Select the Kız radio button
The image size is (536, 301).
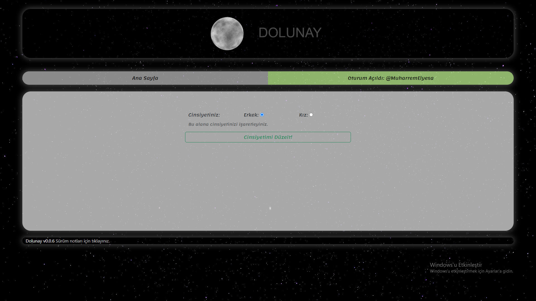click(x=311, y=115)
